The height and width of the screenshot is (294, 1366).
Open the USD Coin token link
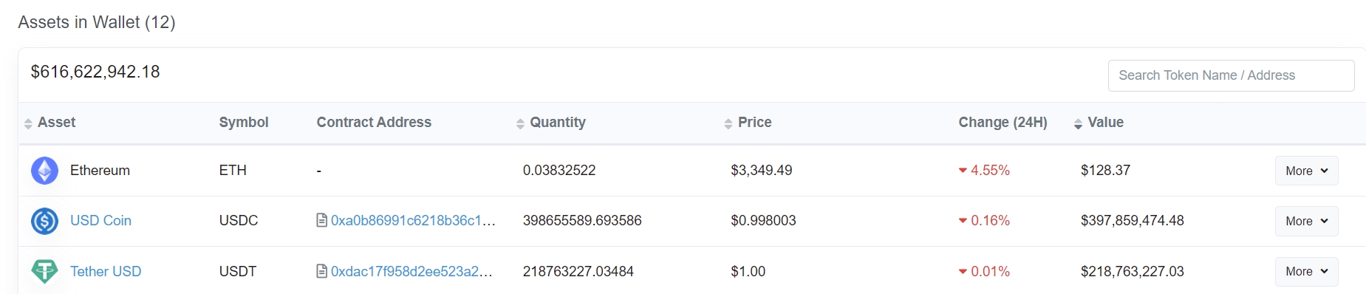coord(100,220)
